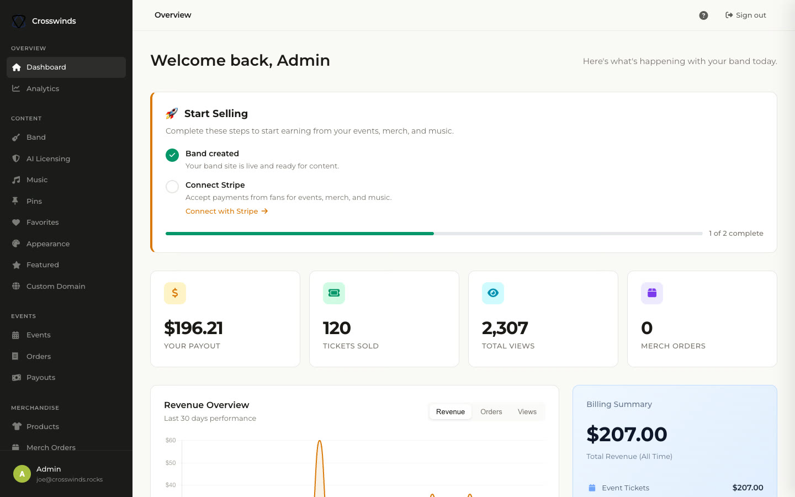Click the Event Tickets $207.00 value
The image size is (795, 497).
tap(748, 488)
